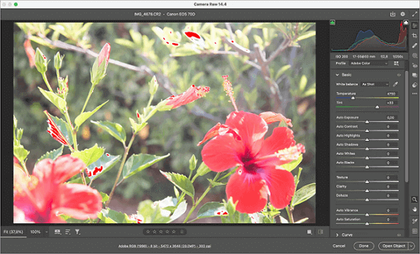Click Auto Highlights slider handle
The image size is (420, 254).
(367, 140)
